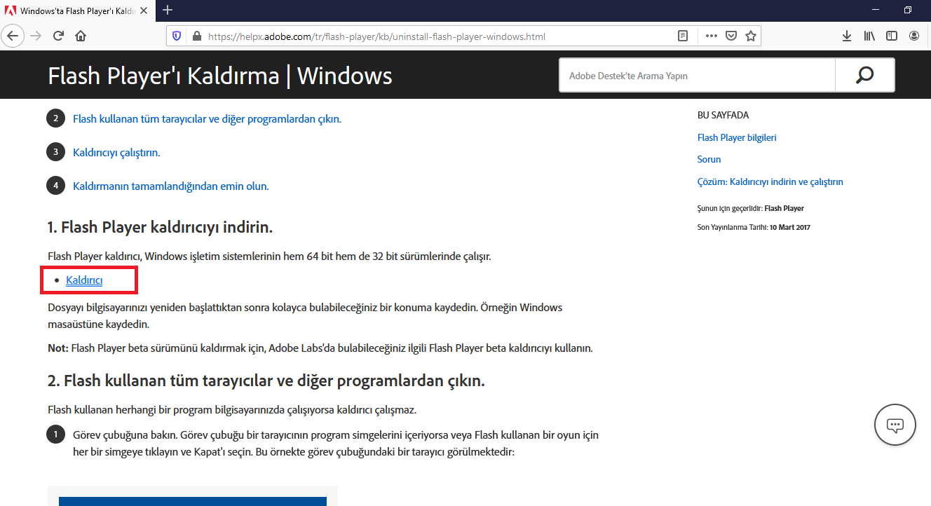Click the paragraph about 64 bit and 32 bit
This screenshot has width=931, height=506.
[x=269, y=256]
